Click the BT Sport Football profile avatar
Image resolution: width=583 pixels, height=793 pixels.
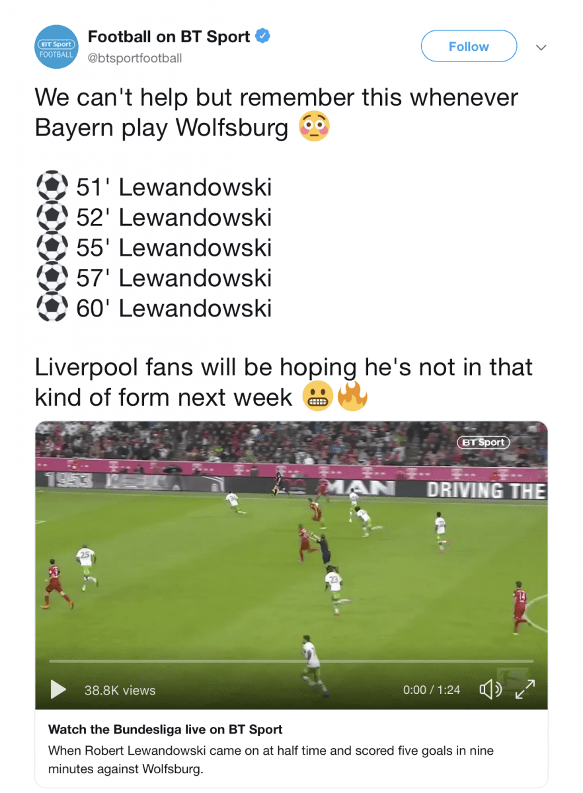tap(57, 47)
